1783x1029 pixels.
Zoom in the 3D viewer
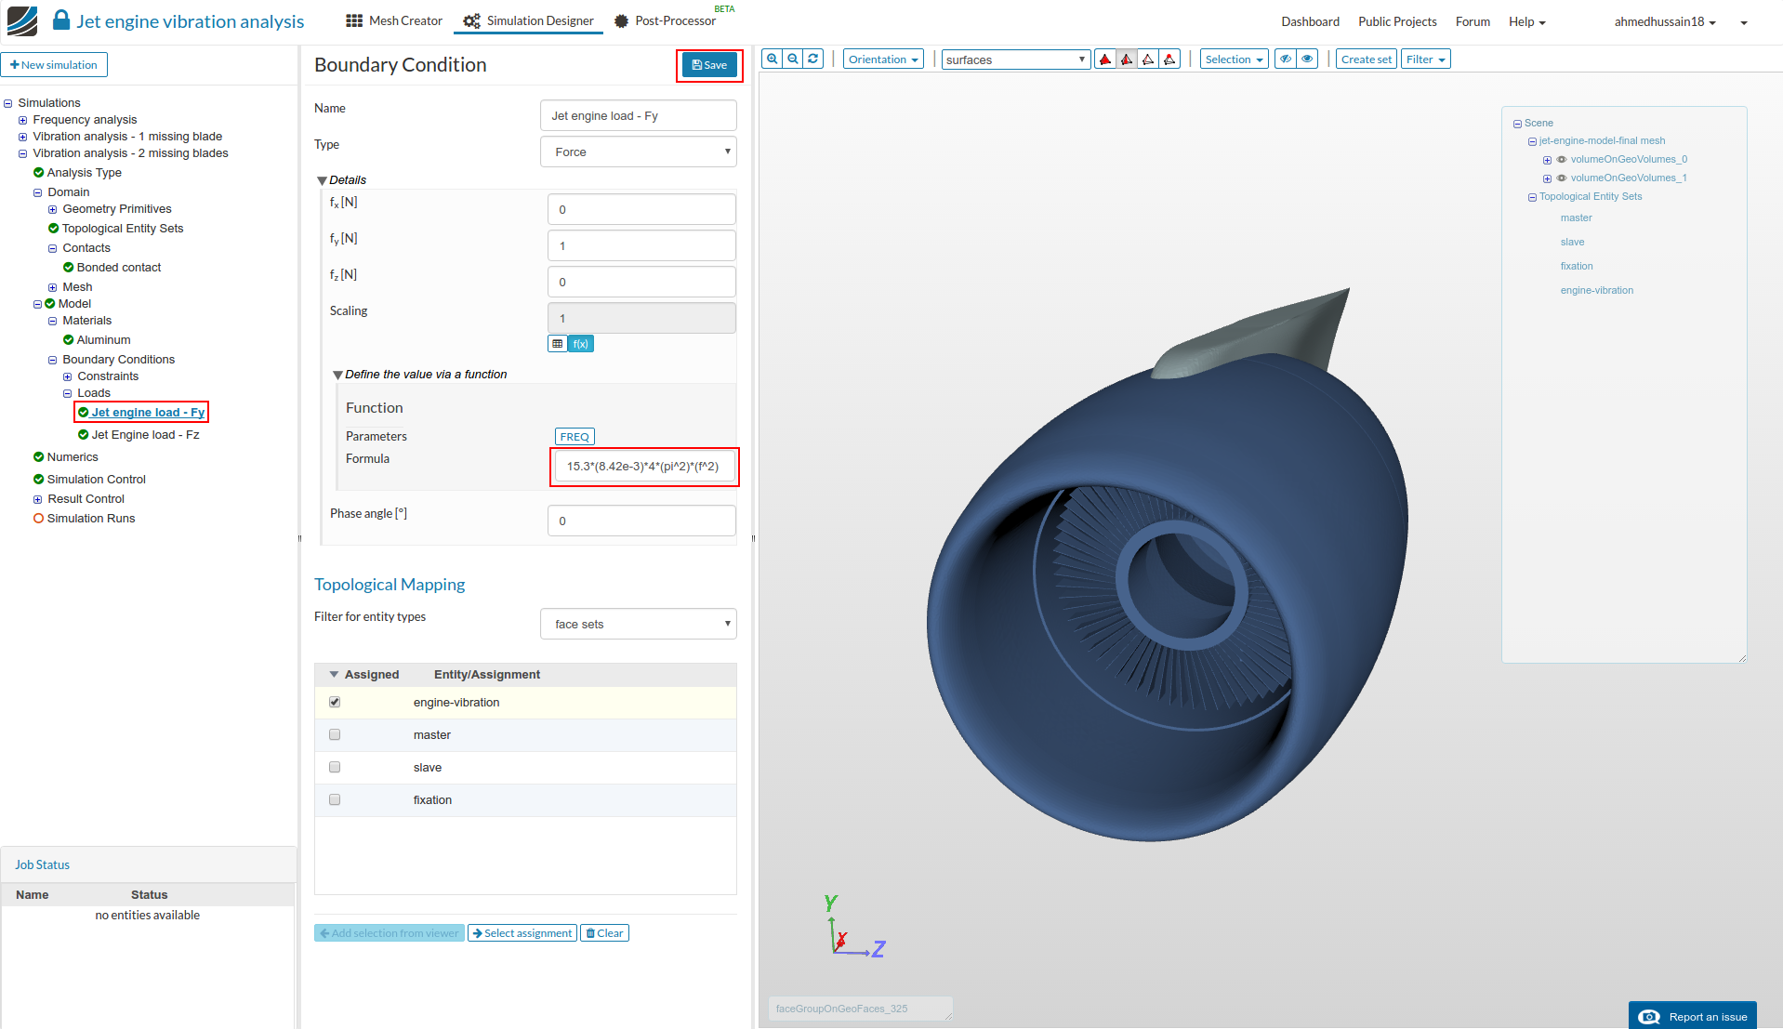coord(772,59)
